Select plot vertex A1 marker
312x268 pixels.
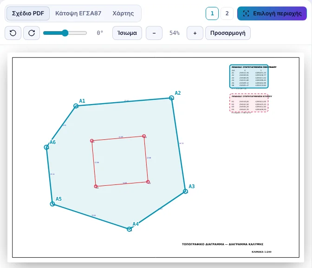point(76,106)
